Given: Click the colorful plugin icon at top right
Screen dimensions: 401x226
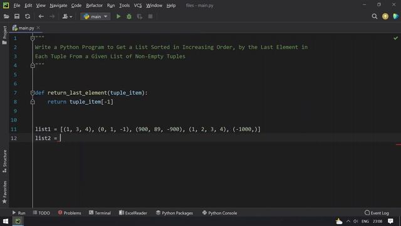Looking at the screenshot, I should tap(396, 16).
